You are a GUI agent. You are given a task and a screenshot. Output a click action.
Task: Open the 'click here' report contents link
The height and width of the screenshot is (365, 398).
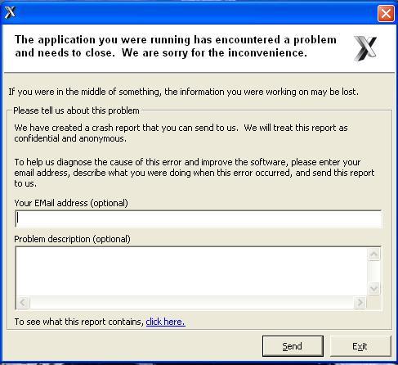pyautogui.click(x=165, y=322)
